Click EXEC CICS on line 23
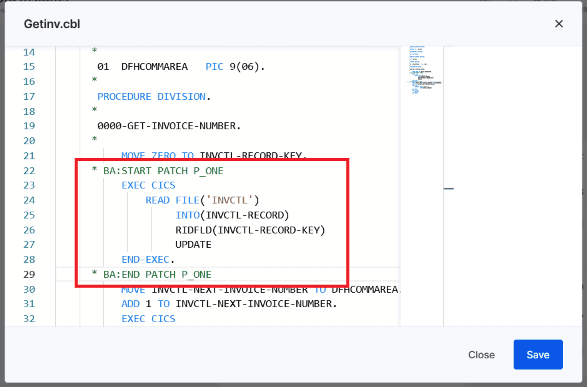 point(148,185)
